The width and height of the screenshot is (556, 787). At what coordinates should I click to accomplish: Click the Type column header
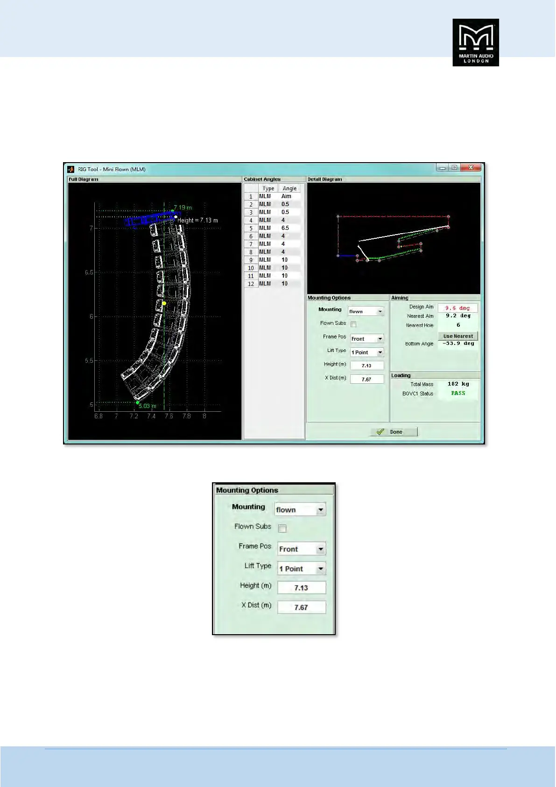coord(268,188)
